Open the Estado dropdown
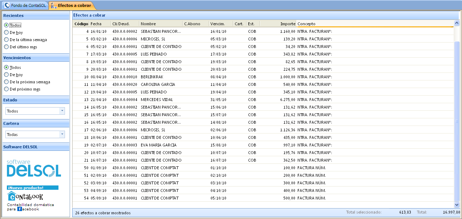The height and width of the screenshot is (219, 462). [62, 111]
